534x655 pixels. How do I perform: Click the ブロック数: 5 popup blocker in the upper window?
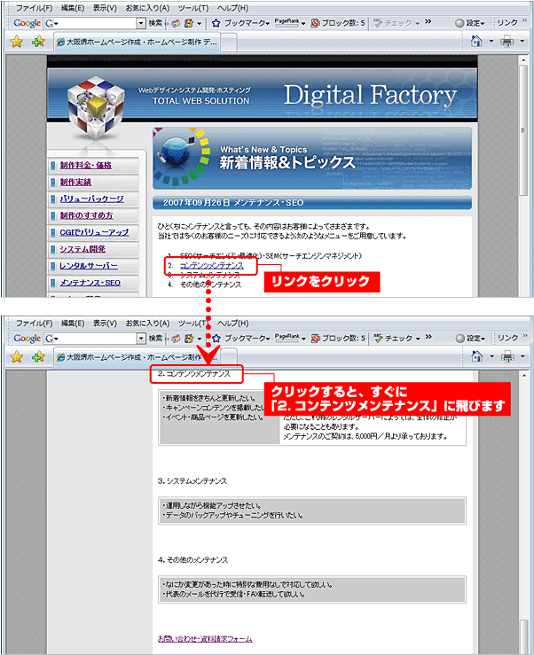[338, 23]
